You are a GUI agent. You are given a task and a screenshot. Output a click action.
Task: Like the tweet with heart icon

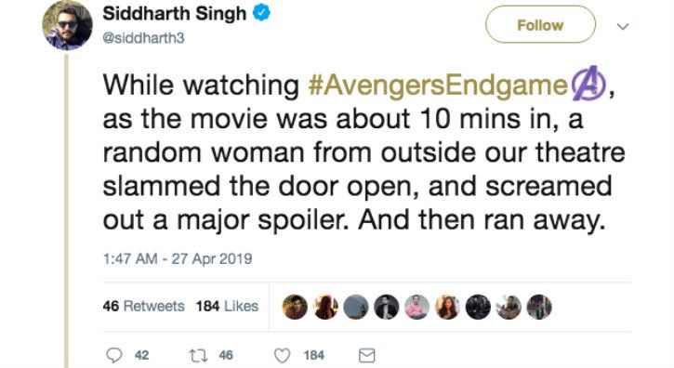(282, 356)
